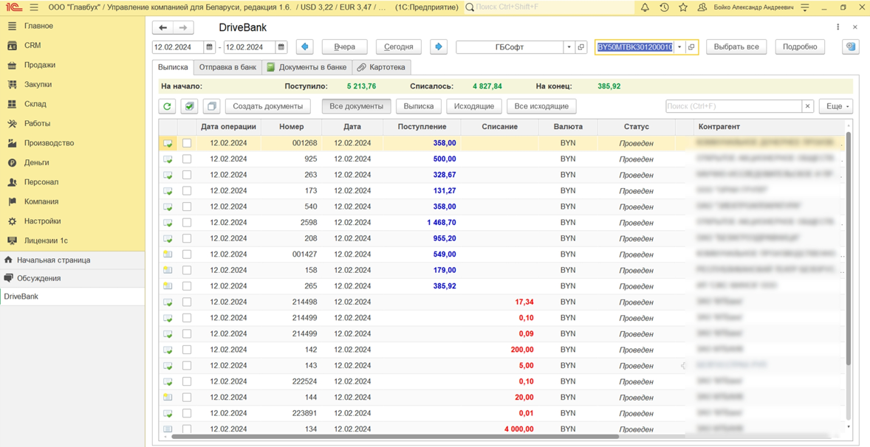Open notifications bell icon
This screenshot has width=870, height=447.
coord(645,8)
